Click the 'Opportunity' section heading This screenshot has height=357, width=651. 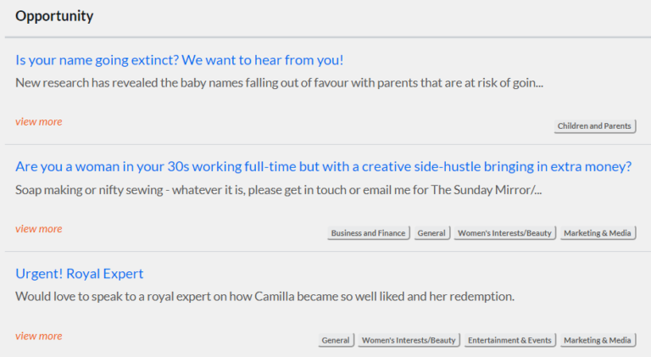[54, 16]
